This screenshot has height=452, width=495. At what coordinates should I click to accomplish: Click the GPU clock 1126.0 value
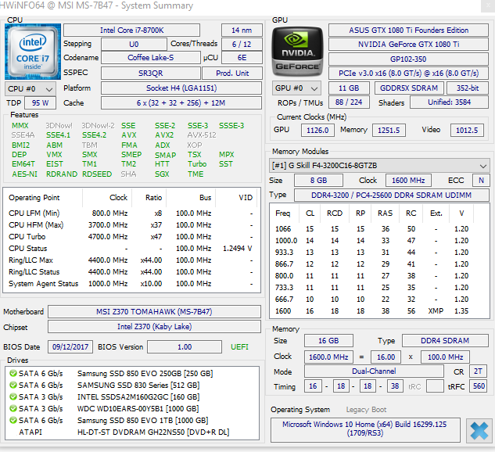tap(317, 130)
